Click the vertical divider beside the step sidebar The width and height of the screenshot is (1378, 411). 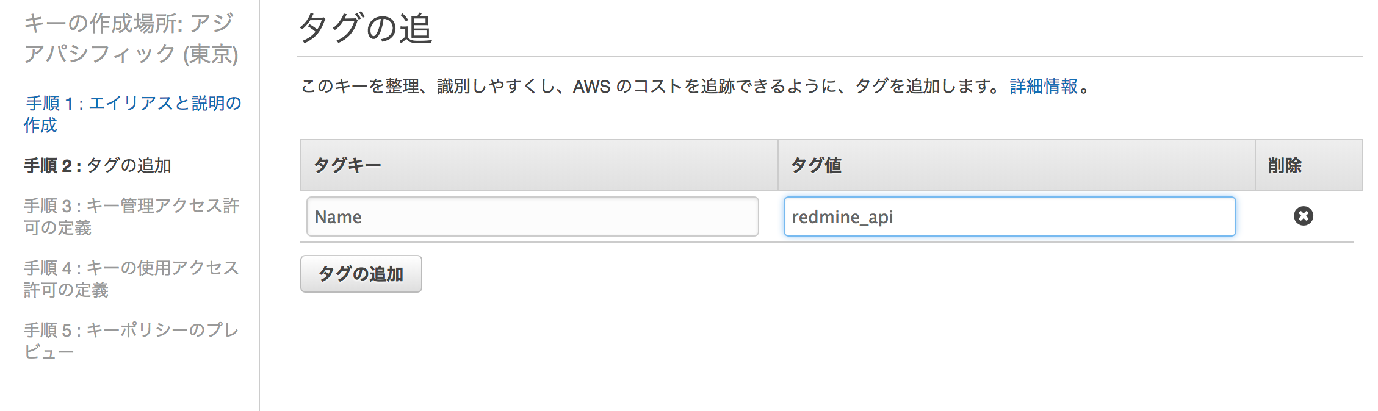pyautogui.click(x=259, y=205)
